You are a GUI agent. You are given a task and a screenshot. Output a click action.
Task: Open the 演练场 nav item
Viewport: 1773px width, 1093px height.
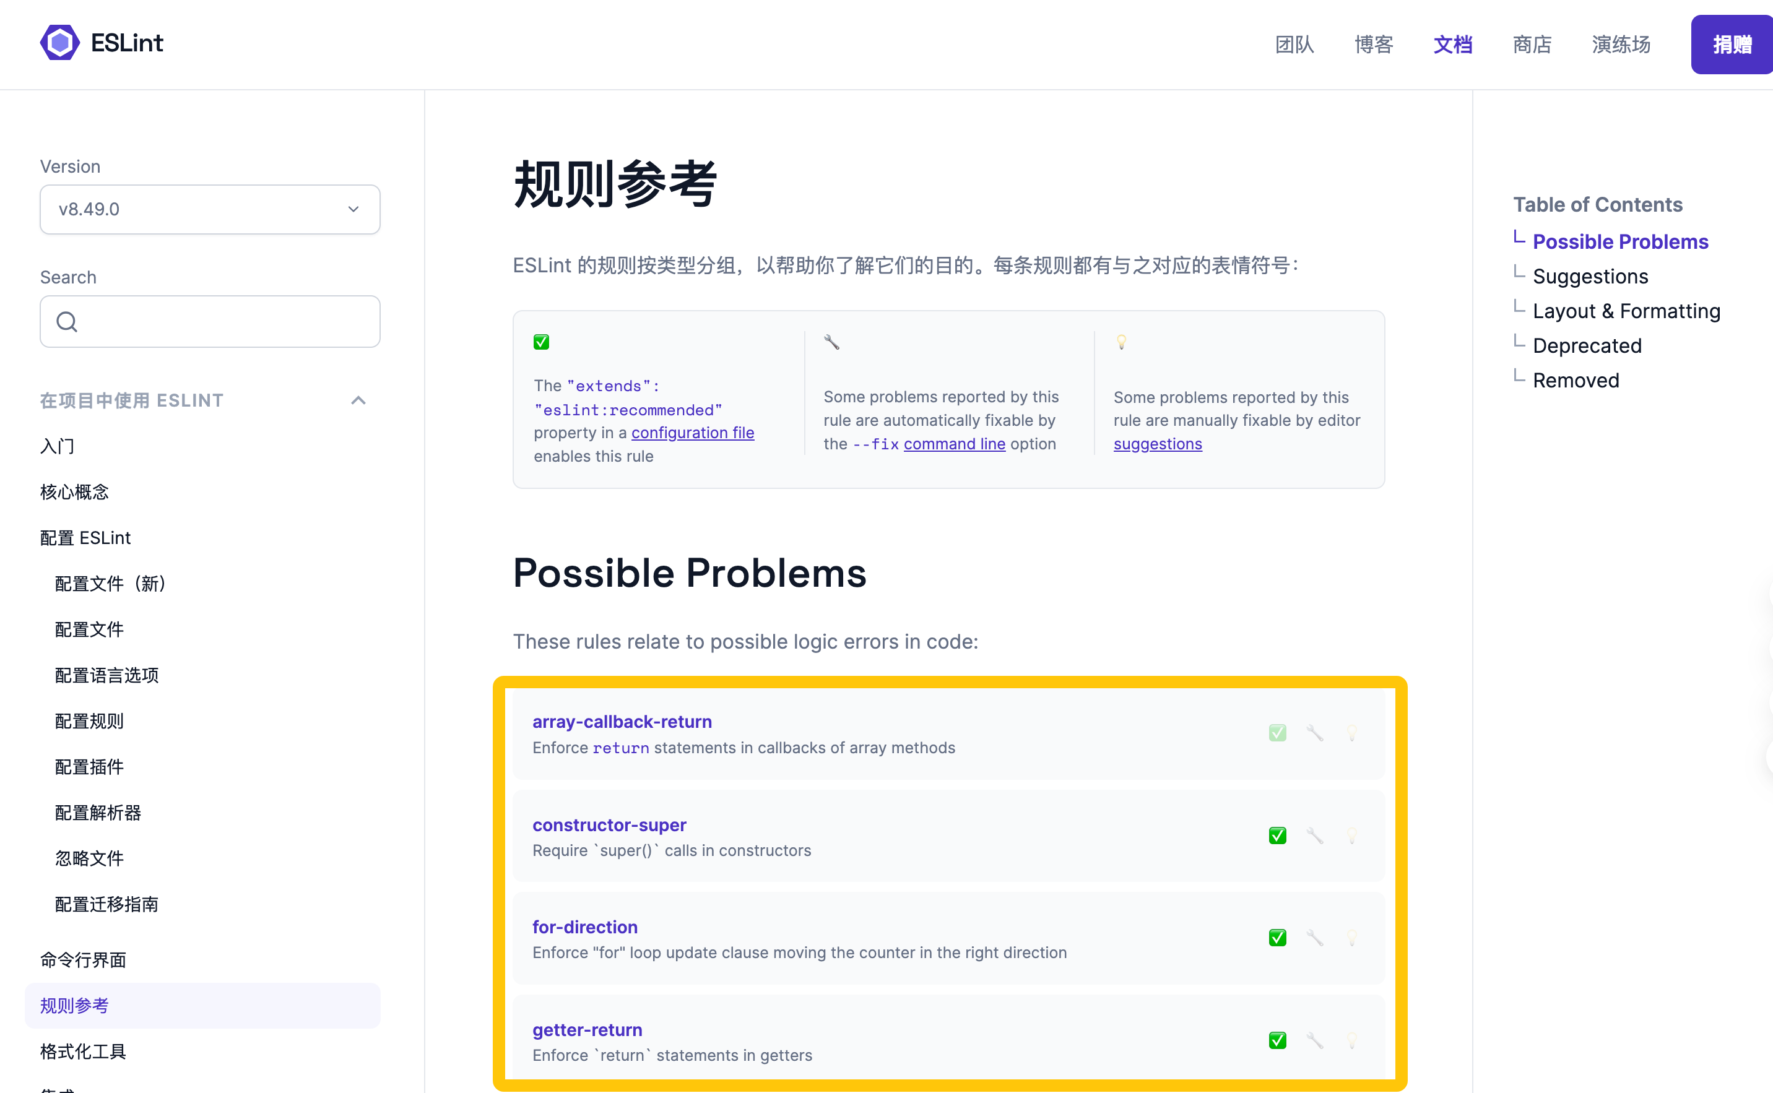point(1621,45)
